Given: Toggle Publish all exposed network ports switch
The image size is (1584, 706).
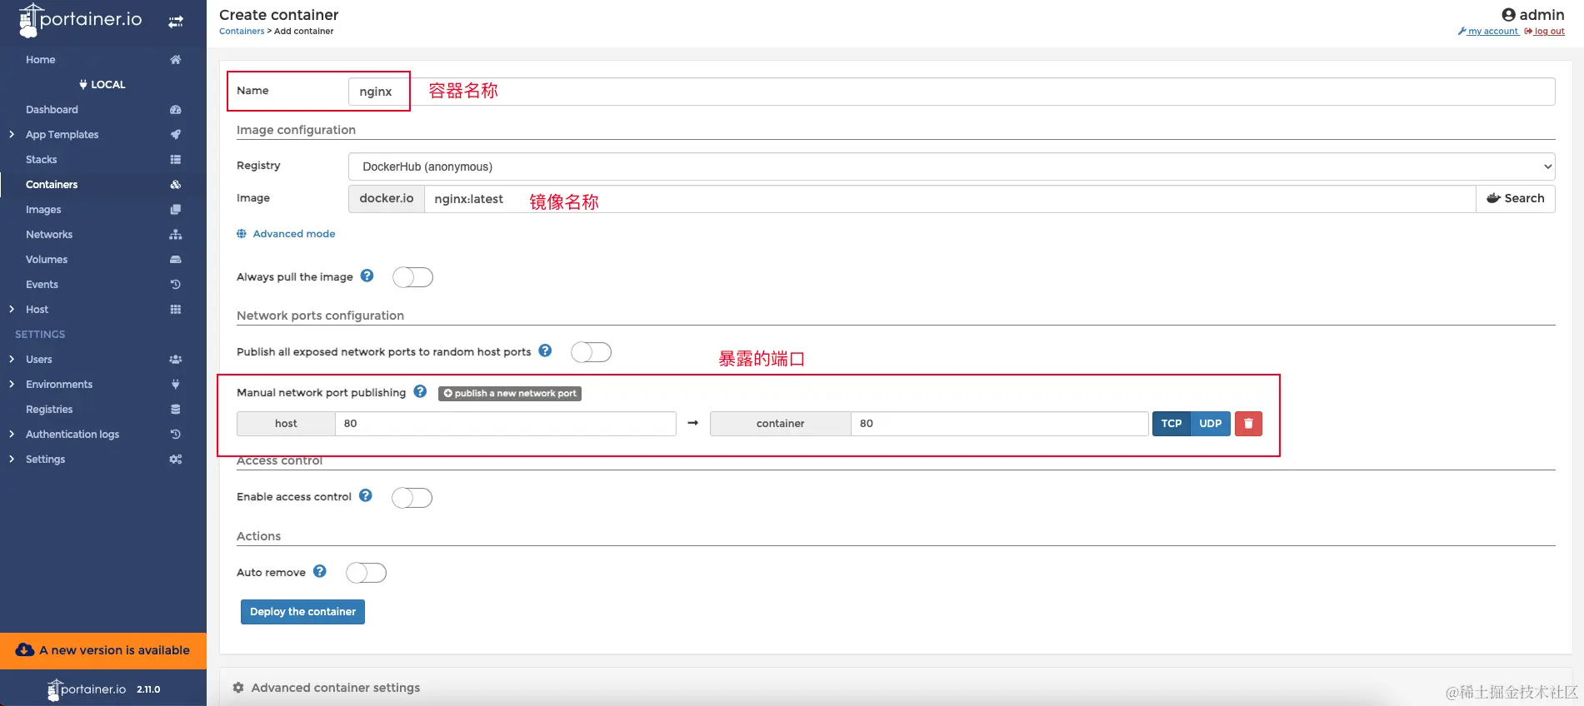Looking at the screenshot, I should pyautogui.click(x=591, y=352).
